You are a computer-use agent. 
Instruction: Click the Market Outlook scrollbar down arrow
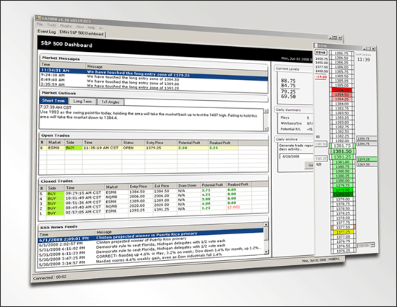[x=266, y=129]
